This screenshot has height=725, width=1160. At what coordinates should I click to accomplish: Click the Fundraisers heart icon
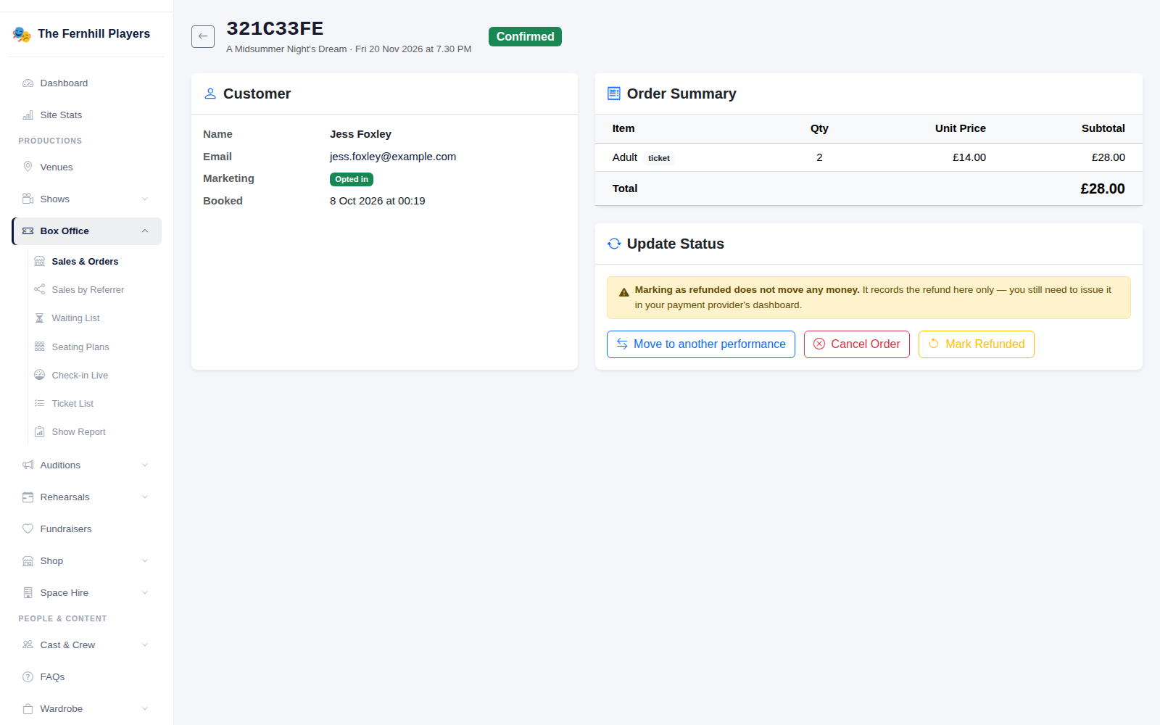click(x=28, y=529)
